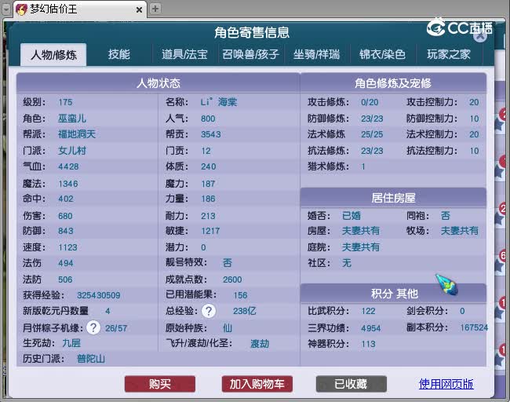Image resolution: width=510 pixels, height=402 pixels.
Task: Click the 居住房屋 section header
Action: (x=393, y=198)
